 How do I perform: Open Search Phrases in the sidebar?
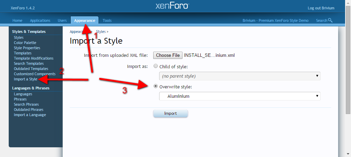26,104
